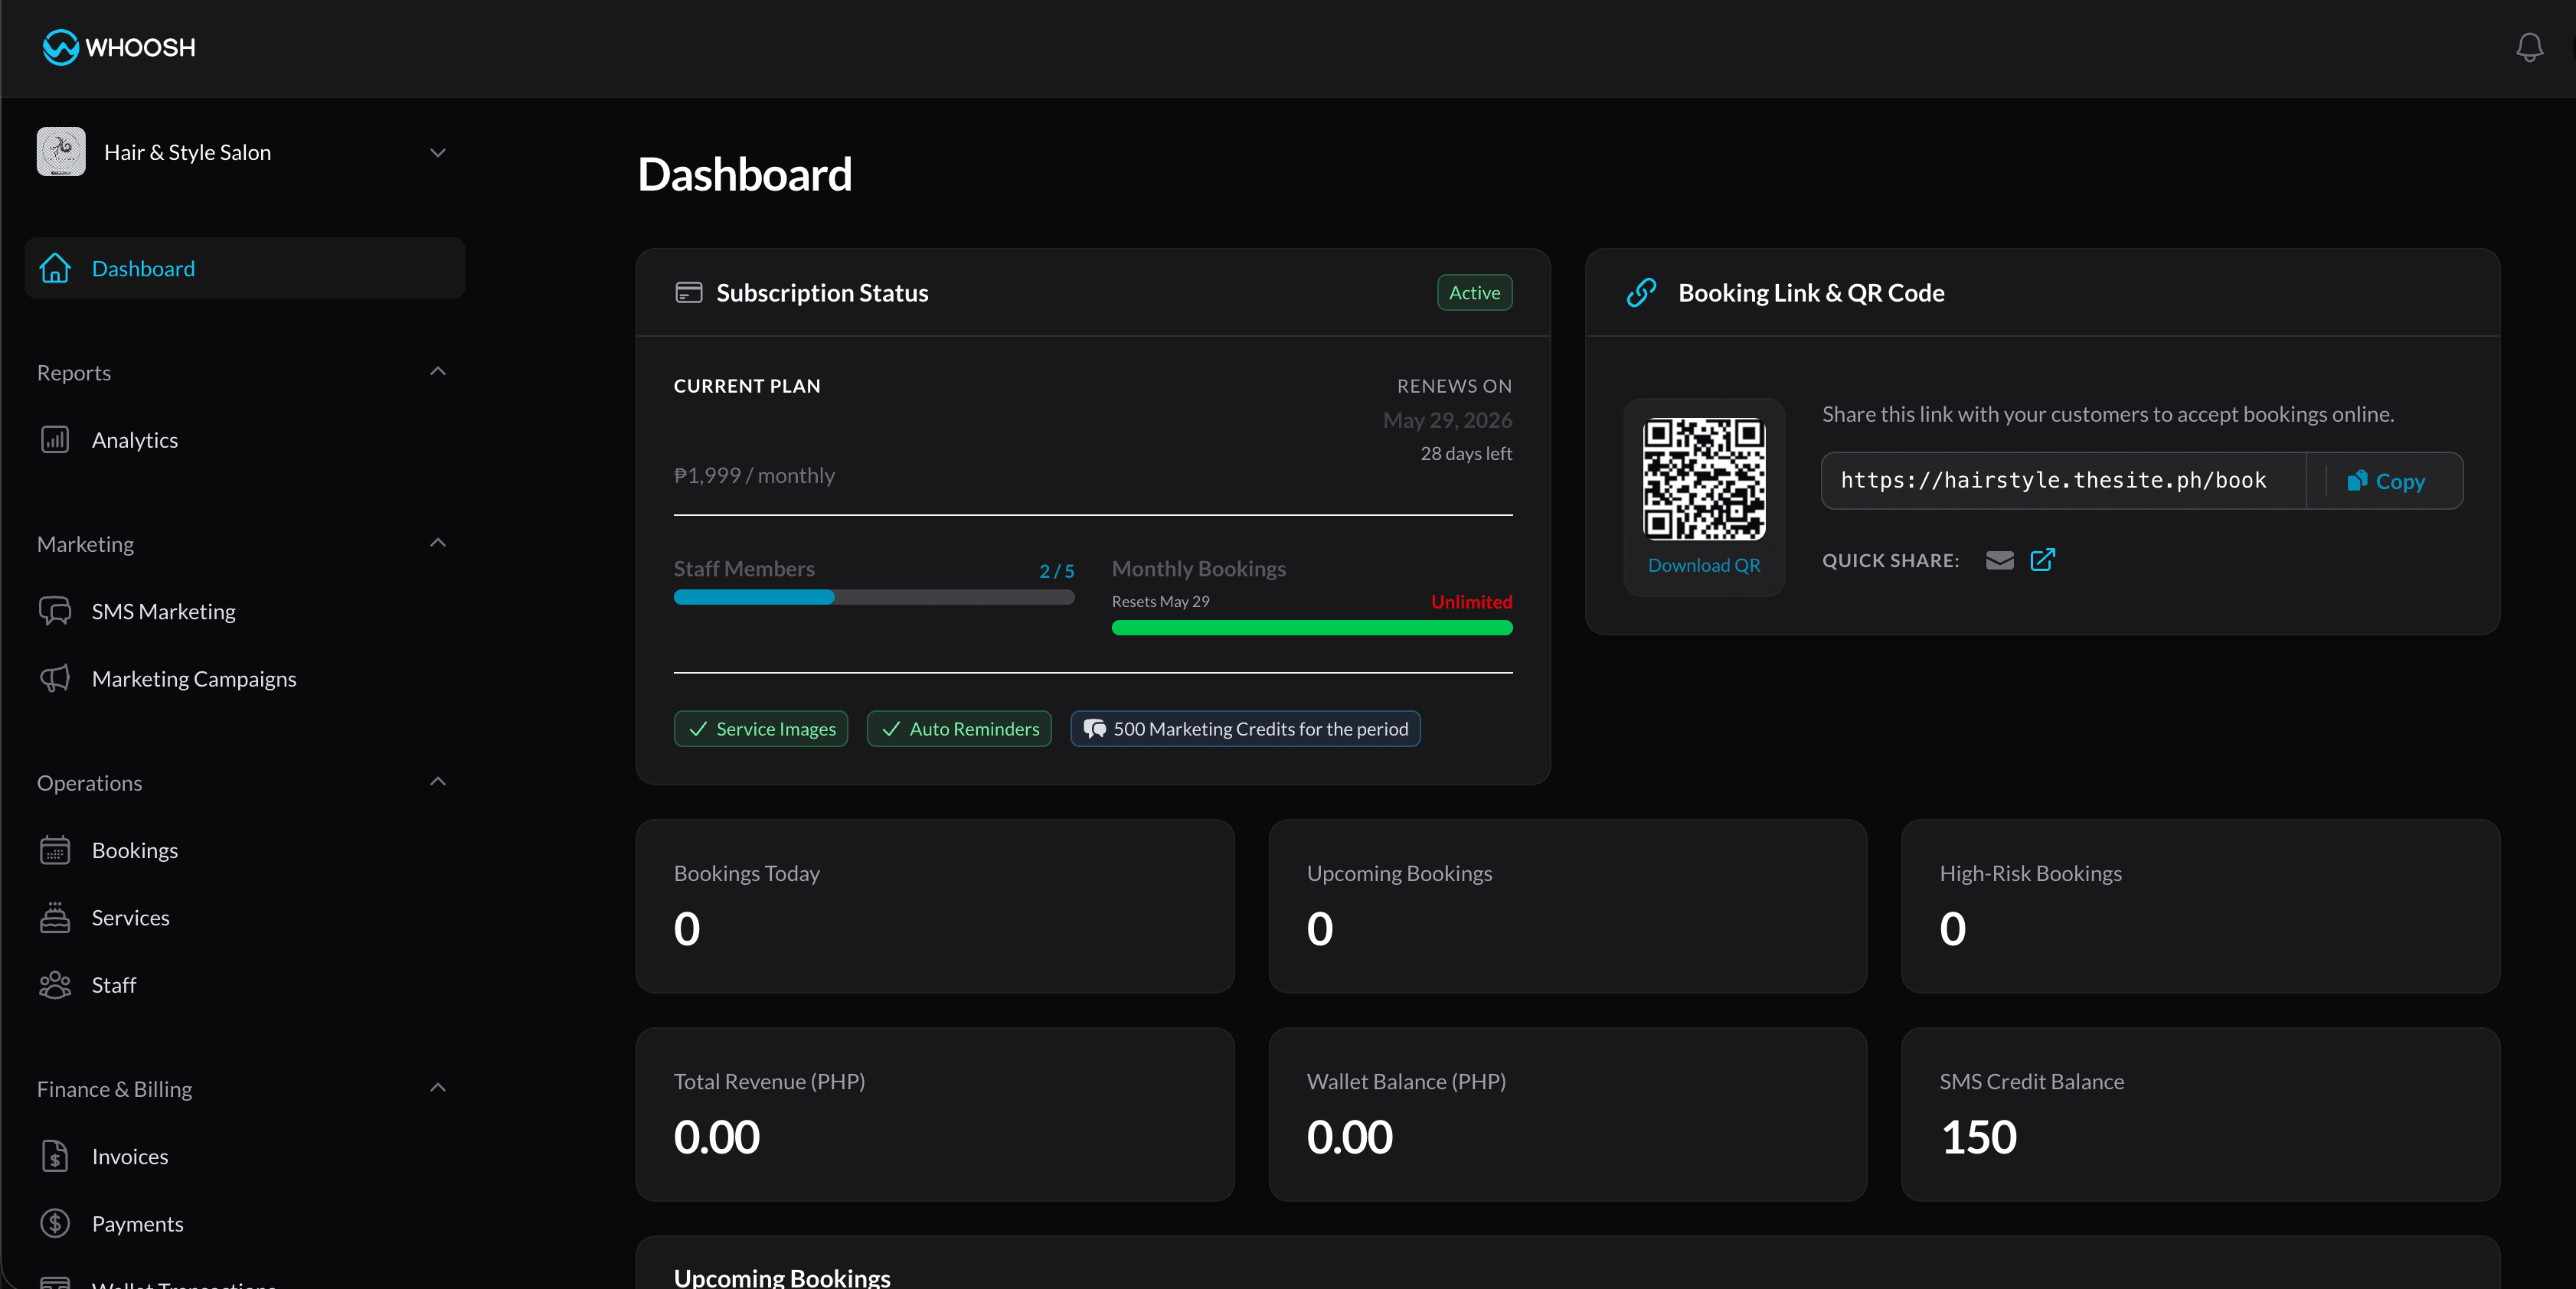Click the 'Resets May 29' text

[x=1161, y=602]
